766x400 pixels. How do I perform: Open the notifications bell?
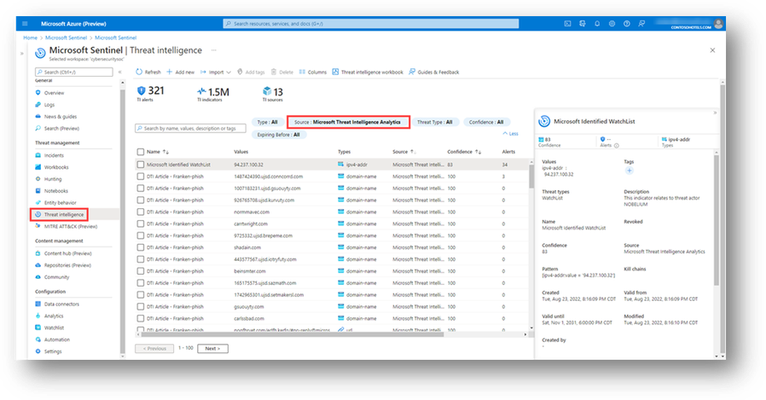click(x=597, y=23)
